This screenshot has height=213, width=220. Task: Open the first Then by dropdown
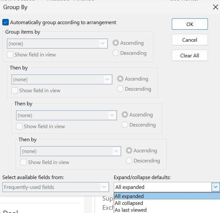(x=62, y=80)
